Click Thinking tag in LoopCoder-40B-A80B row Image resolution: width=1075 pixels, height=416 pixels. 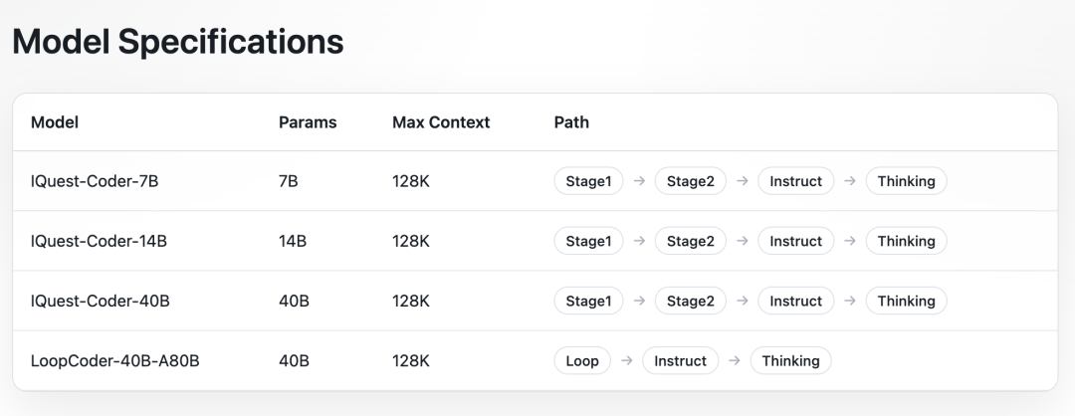click(790, 360)
